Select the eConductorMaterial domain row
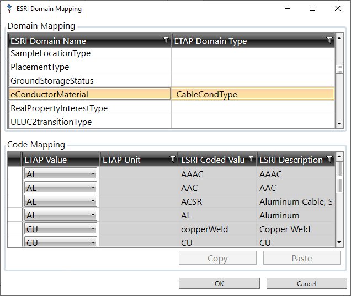 tap(172, 94)
